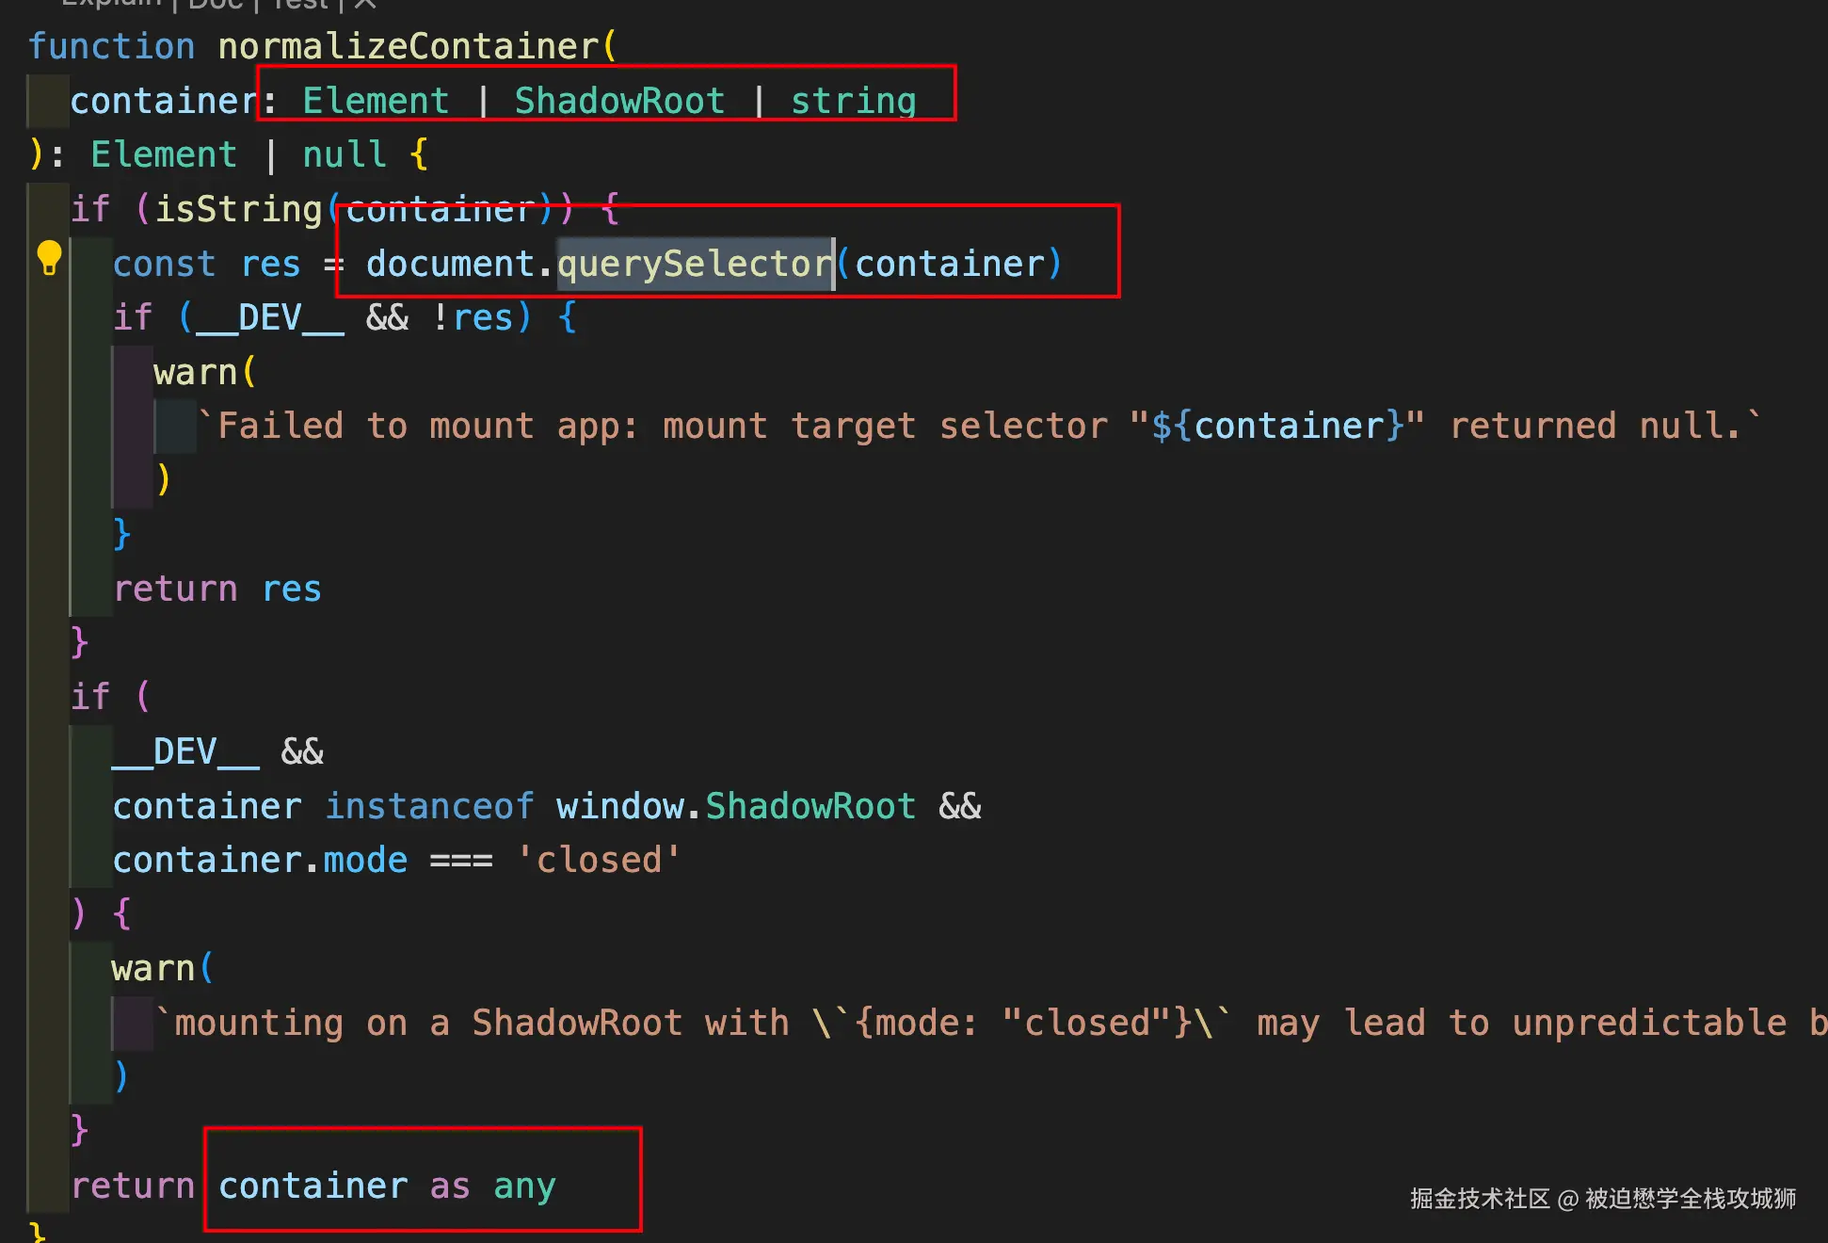Image resolution: width=1828 pixels, height=1243 pixels.
Task: Click the const keyword
Action: coord(164,264)
